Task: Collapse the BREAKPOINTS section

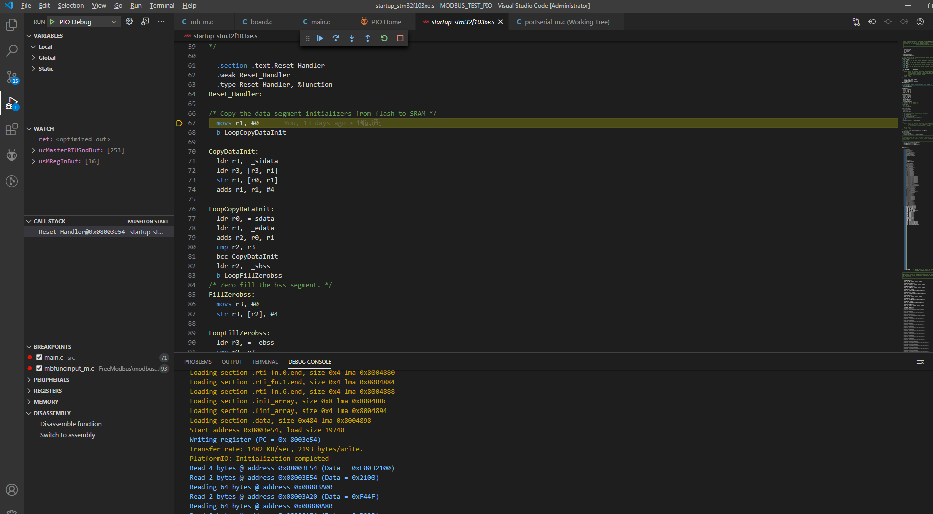Action: tap(99, 347)
